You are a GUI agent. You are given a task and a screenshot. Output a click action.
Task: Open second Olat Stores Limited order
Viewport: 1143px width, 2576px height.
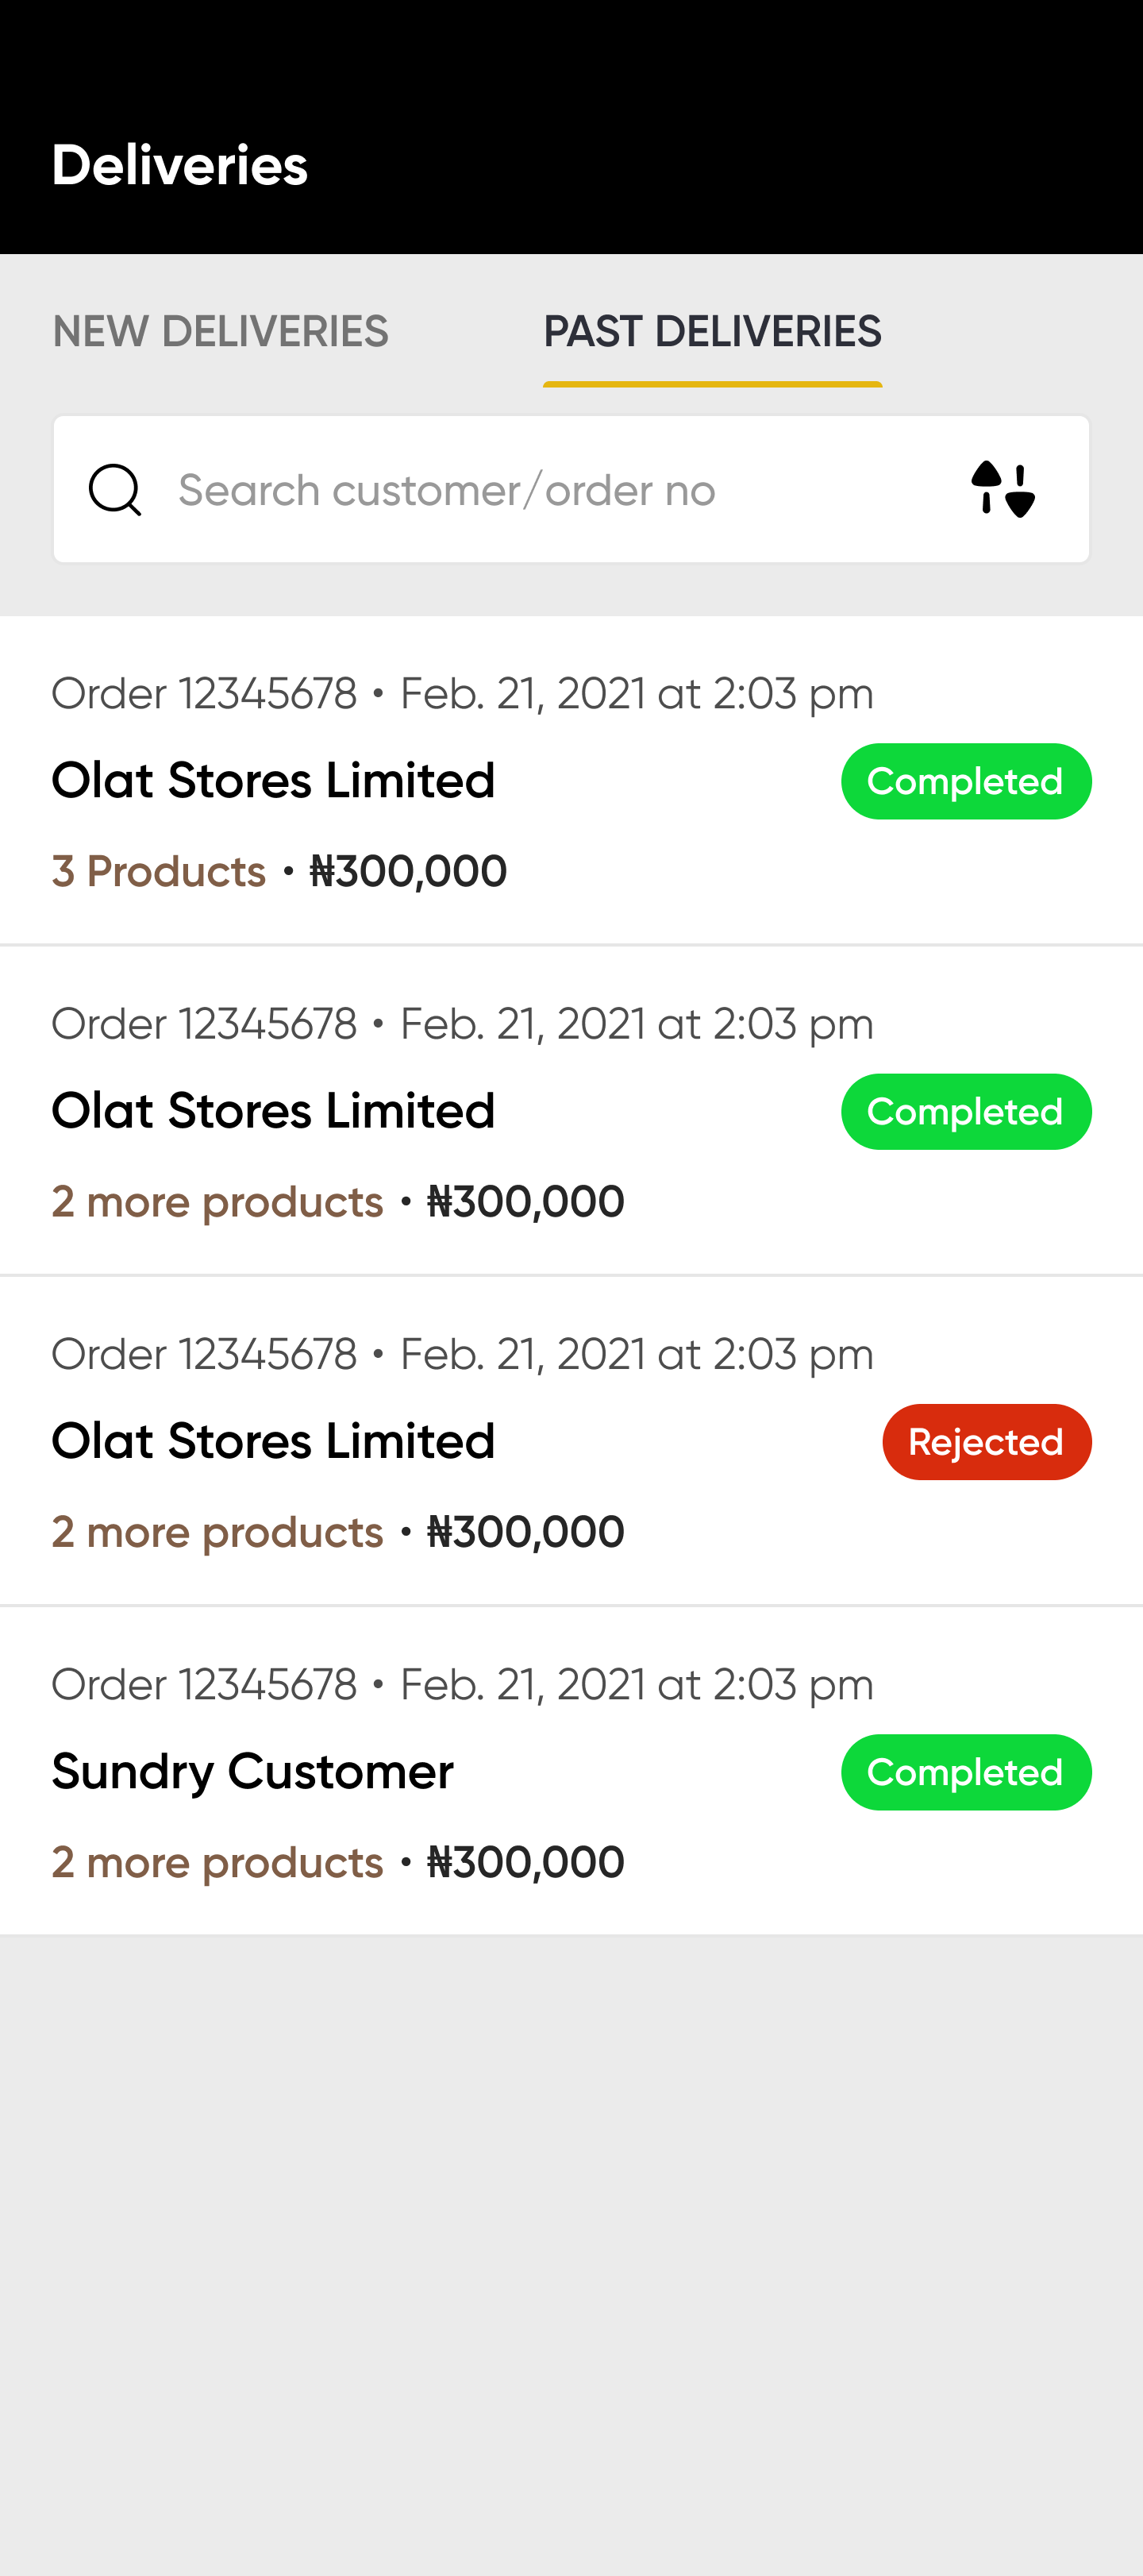[273, 1111]
